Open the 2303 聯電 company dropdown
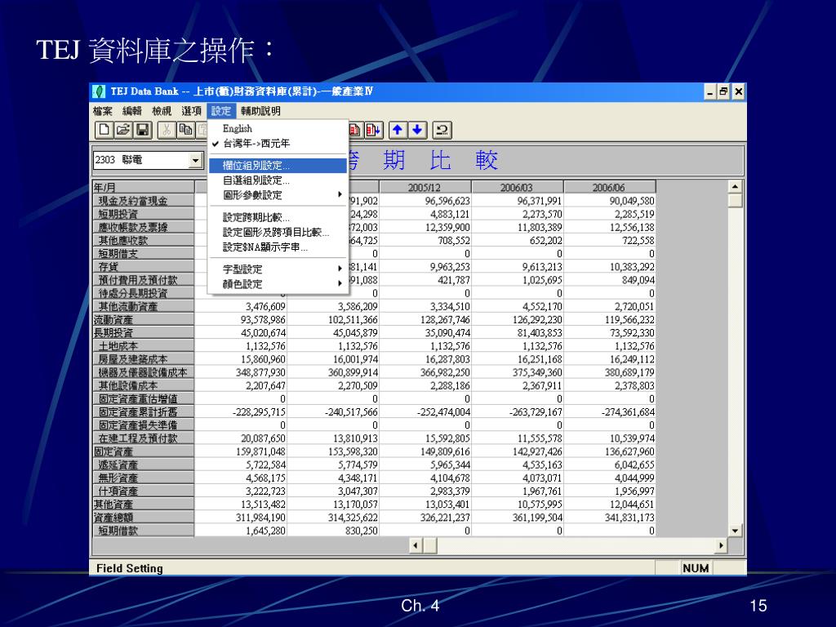836x627 pixels. tap(196, 160)
